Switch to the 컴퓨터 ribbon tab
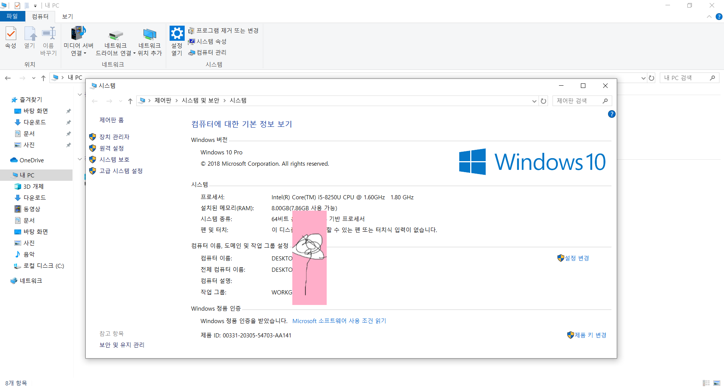Viewport: 724px width, 388px height. (40, 16)
